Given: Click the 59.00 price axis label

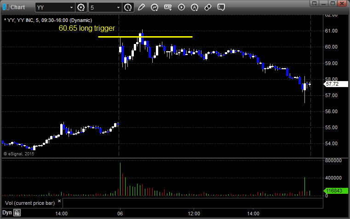Looking at the screenshot, I should [331, 63].
